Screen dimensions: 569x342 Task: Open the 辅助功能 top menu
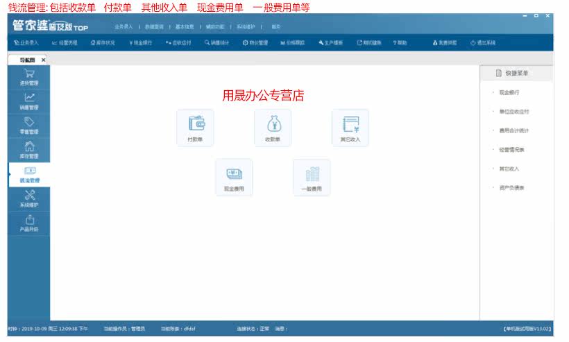click(x=215, y=27)
